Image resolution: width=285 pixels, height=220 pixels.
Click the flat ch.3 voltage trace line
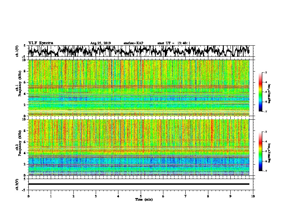pyautogui.click(x=139, y=184)
